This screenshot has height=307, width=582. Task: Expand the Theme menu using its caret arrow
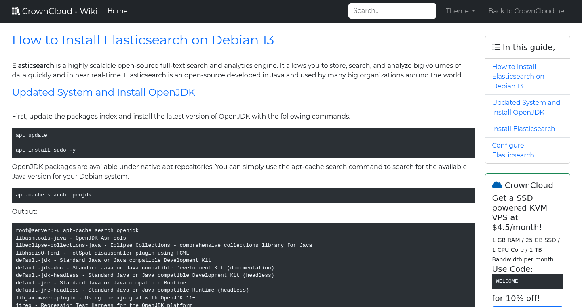click(x=474, y=11)
